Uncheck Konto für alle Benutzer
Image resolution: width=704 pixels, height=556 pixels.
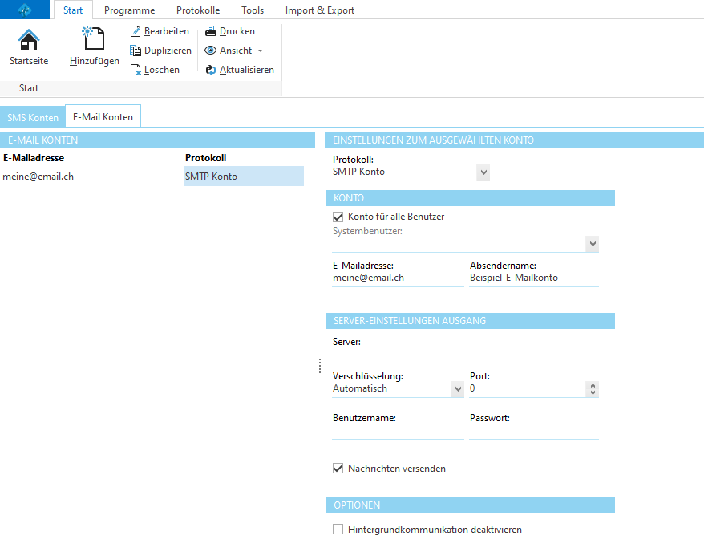[x=338, y=217]
